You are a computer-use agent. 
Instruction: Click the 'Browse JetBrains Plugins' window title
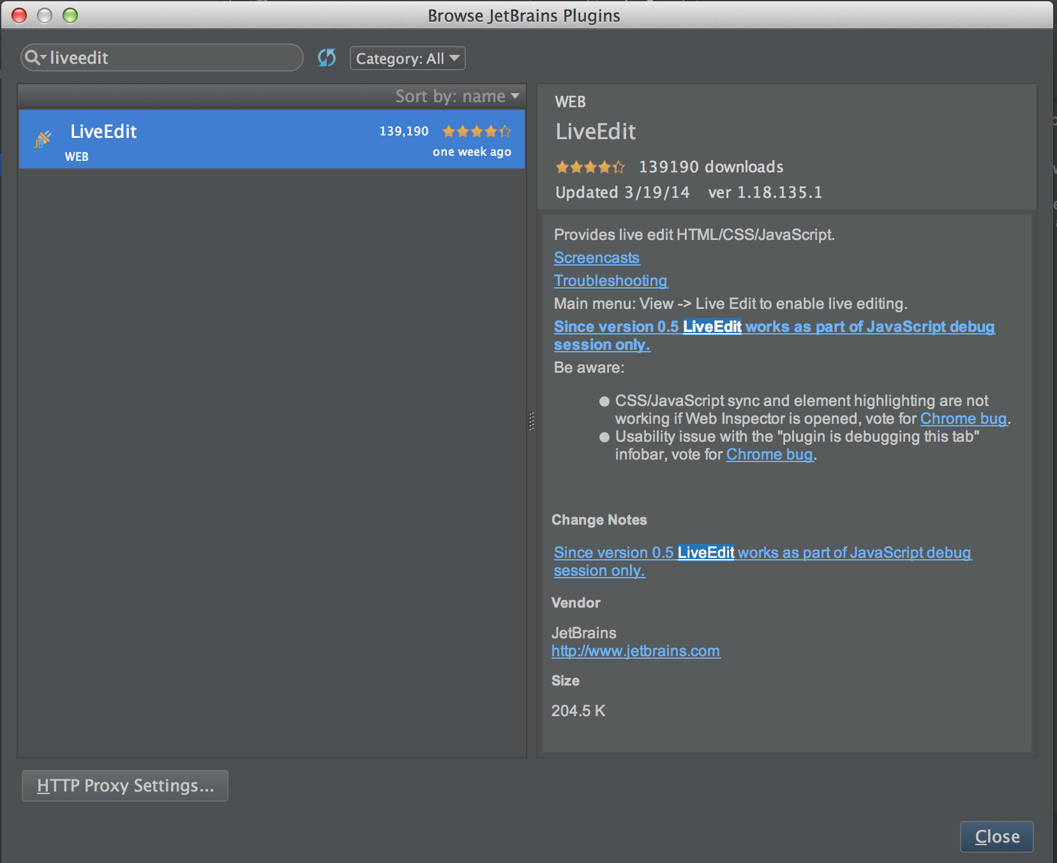tap(524, 16)
